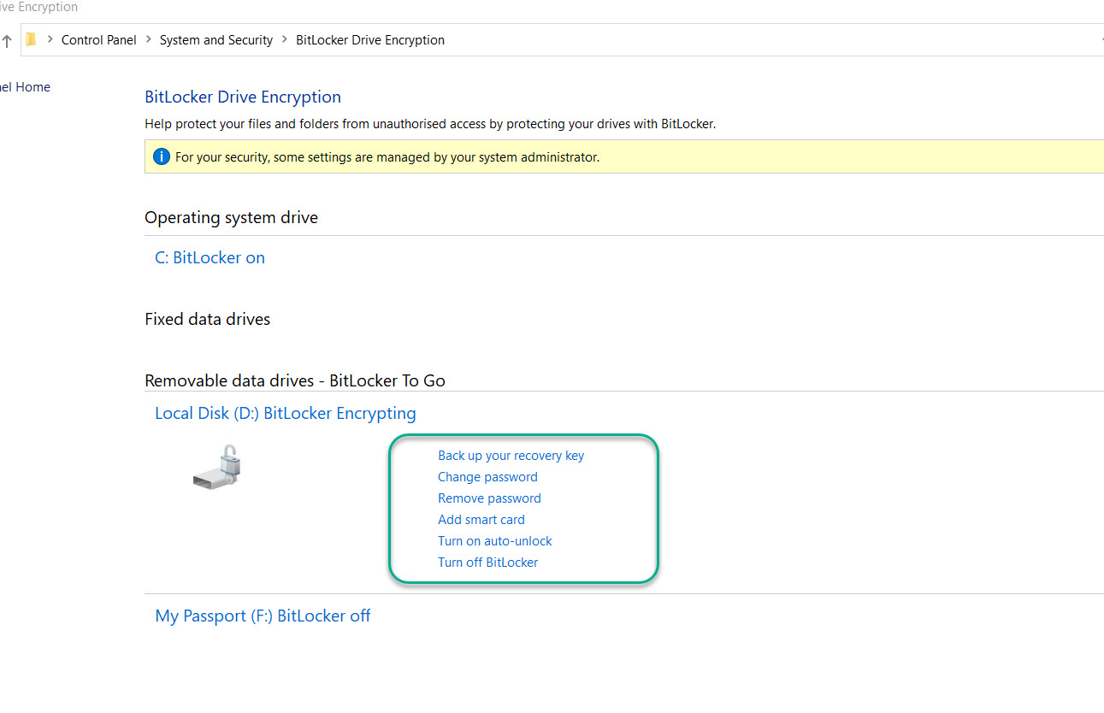1104x713 pixels.
Task: Expand C: BitLocker on drive
Action: 210,257
